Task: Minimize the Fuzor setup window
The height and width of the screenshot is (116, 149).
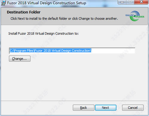Action: point(122,2)
